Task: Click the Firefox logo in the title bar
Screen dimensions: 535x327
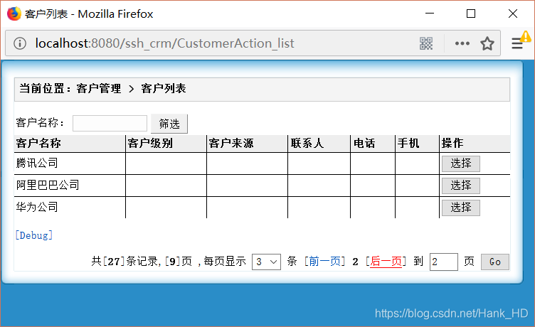Action: pyautogui.click(x=14, y=14)
